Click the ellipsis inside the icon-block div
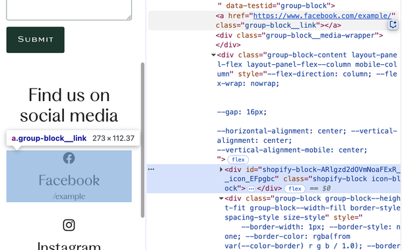This screenshot has width=402, height=250. (251, 189)
